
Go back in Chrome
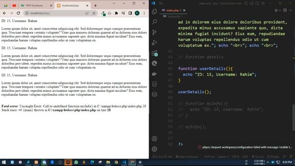click(x=5, y=13)
